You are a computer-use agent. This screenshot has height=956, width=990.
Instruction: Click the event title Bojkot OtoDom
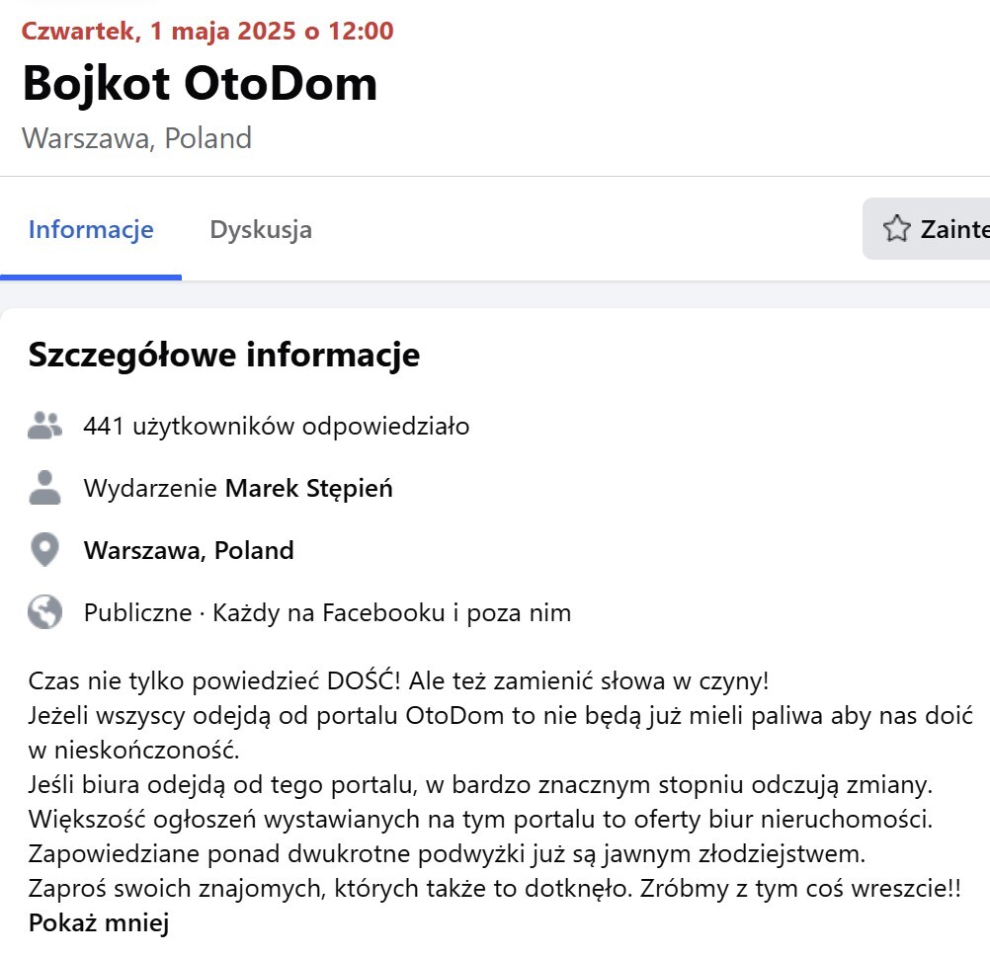point(200,83)
